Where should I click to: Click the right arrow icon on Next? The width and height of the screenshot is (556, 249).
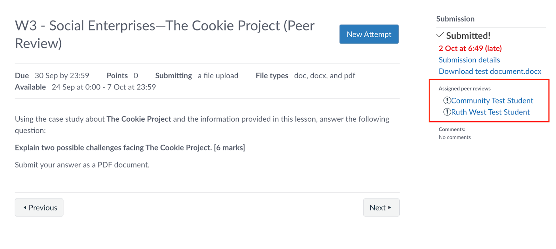coord(390,208)
